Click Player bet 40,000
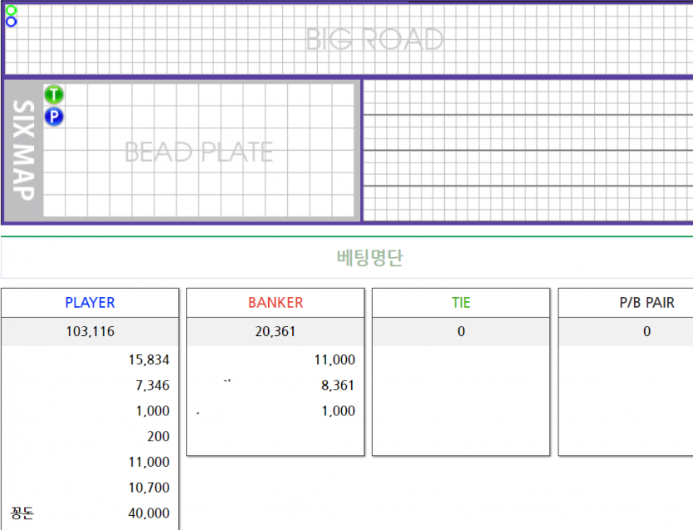This screenshot has width=693, height=530. tap(149, 513)
